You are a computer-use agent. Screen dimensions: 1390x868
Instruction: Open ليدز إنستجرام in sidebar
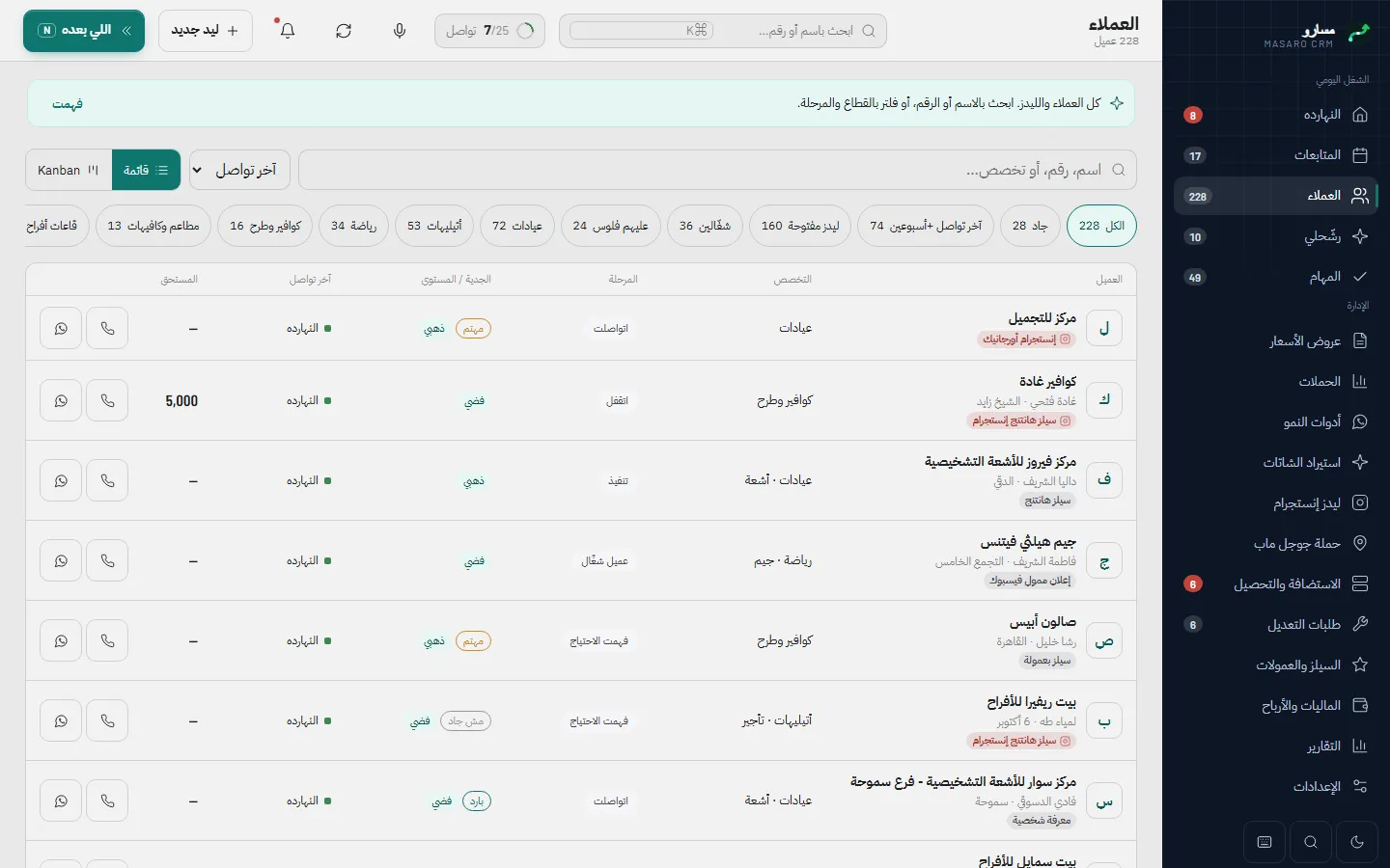tap(1275, 502)
